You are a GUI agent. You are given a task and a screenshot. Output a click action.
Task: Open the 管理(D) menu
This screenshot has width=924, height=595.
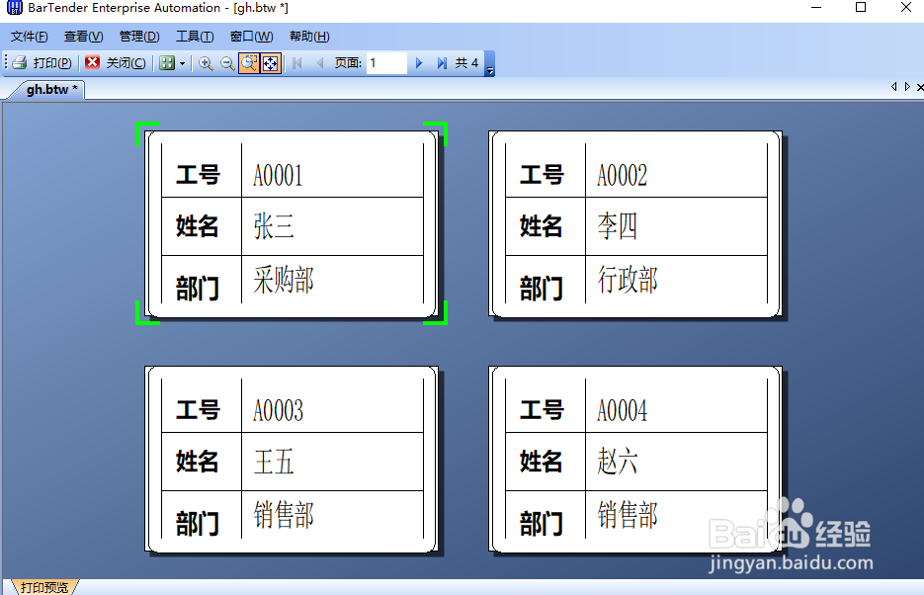tap(139, 37)
